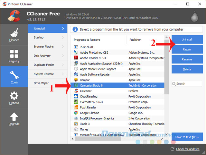Select the Intel Corporation publisher cell

(139, 118)
